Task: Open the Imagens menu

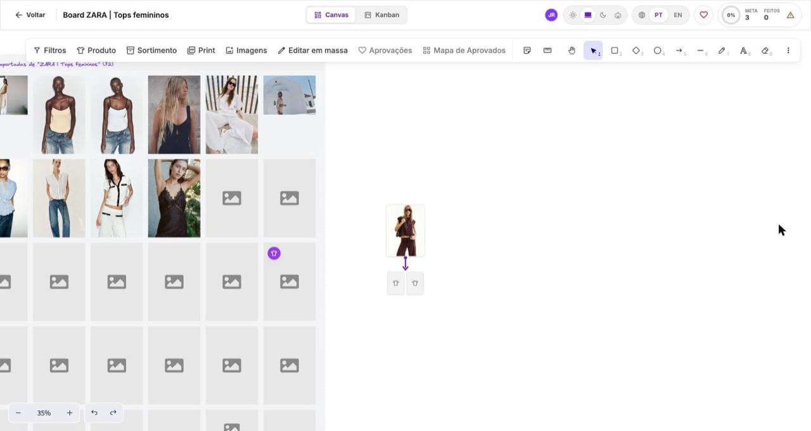Action: point(246,51)
